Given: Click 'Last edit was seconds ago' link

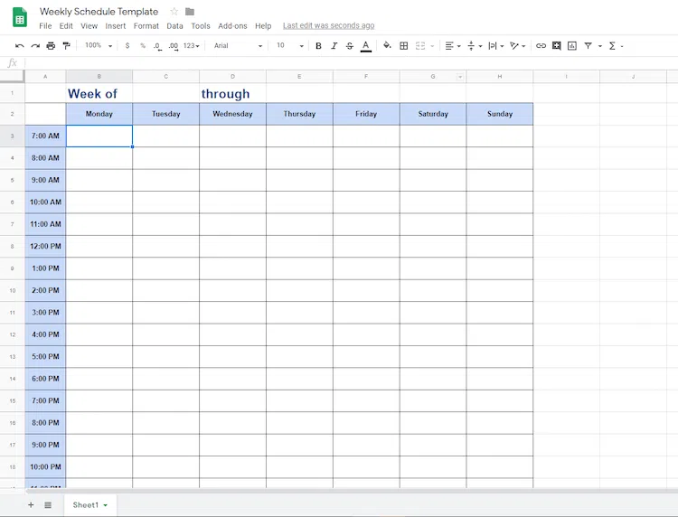Looking at the screenshot, I should click(328, 26).
